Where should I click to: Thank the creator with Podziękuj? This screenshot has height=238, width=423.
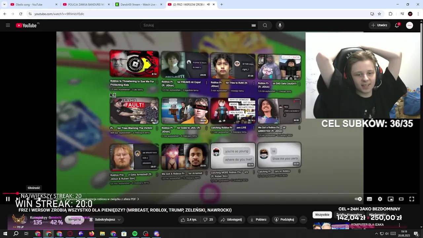click(x=284, y=219)
